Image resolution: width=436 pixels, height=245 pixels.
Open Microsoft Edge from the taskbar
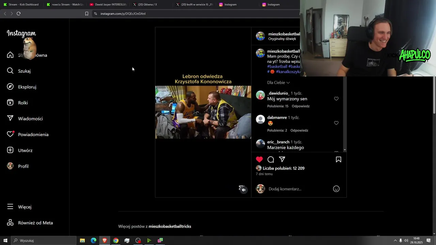pyautogui.click(x=93, y=241)
